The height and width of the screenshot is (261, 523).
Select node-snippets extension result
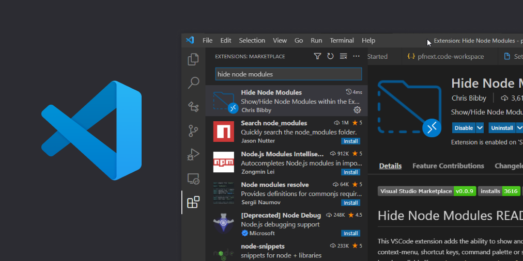tap(286, 250)
